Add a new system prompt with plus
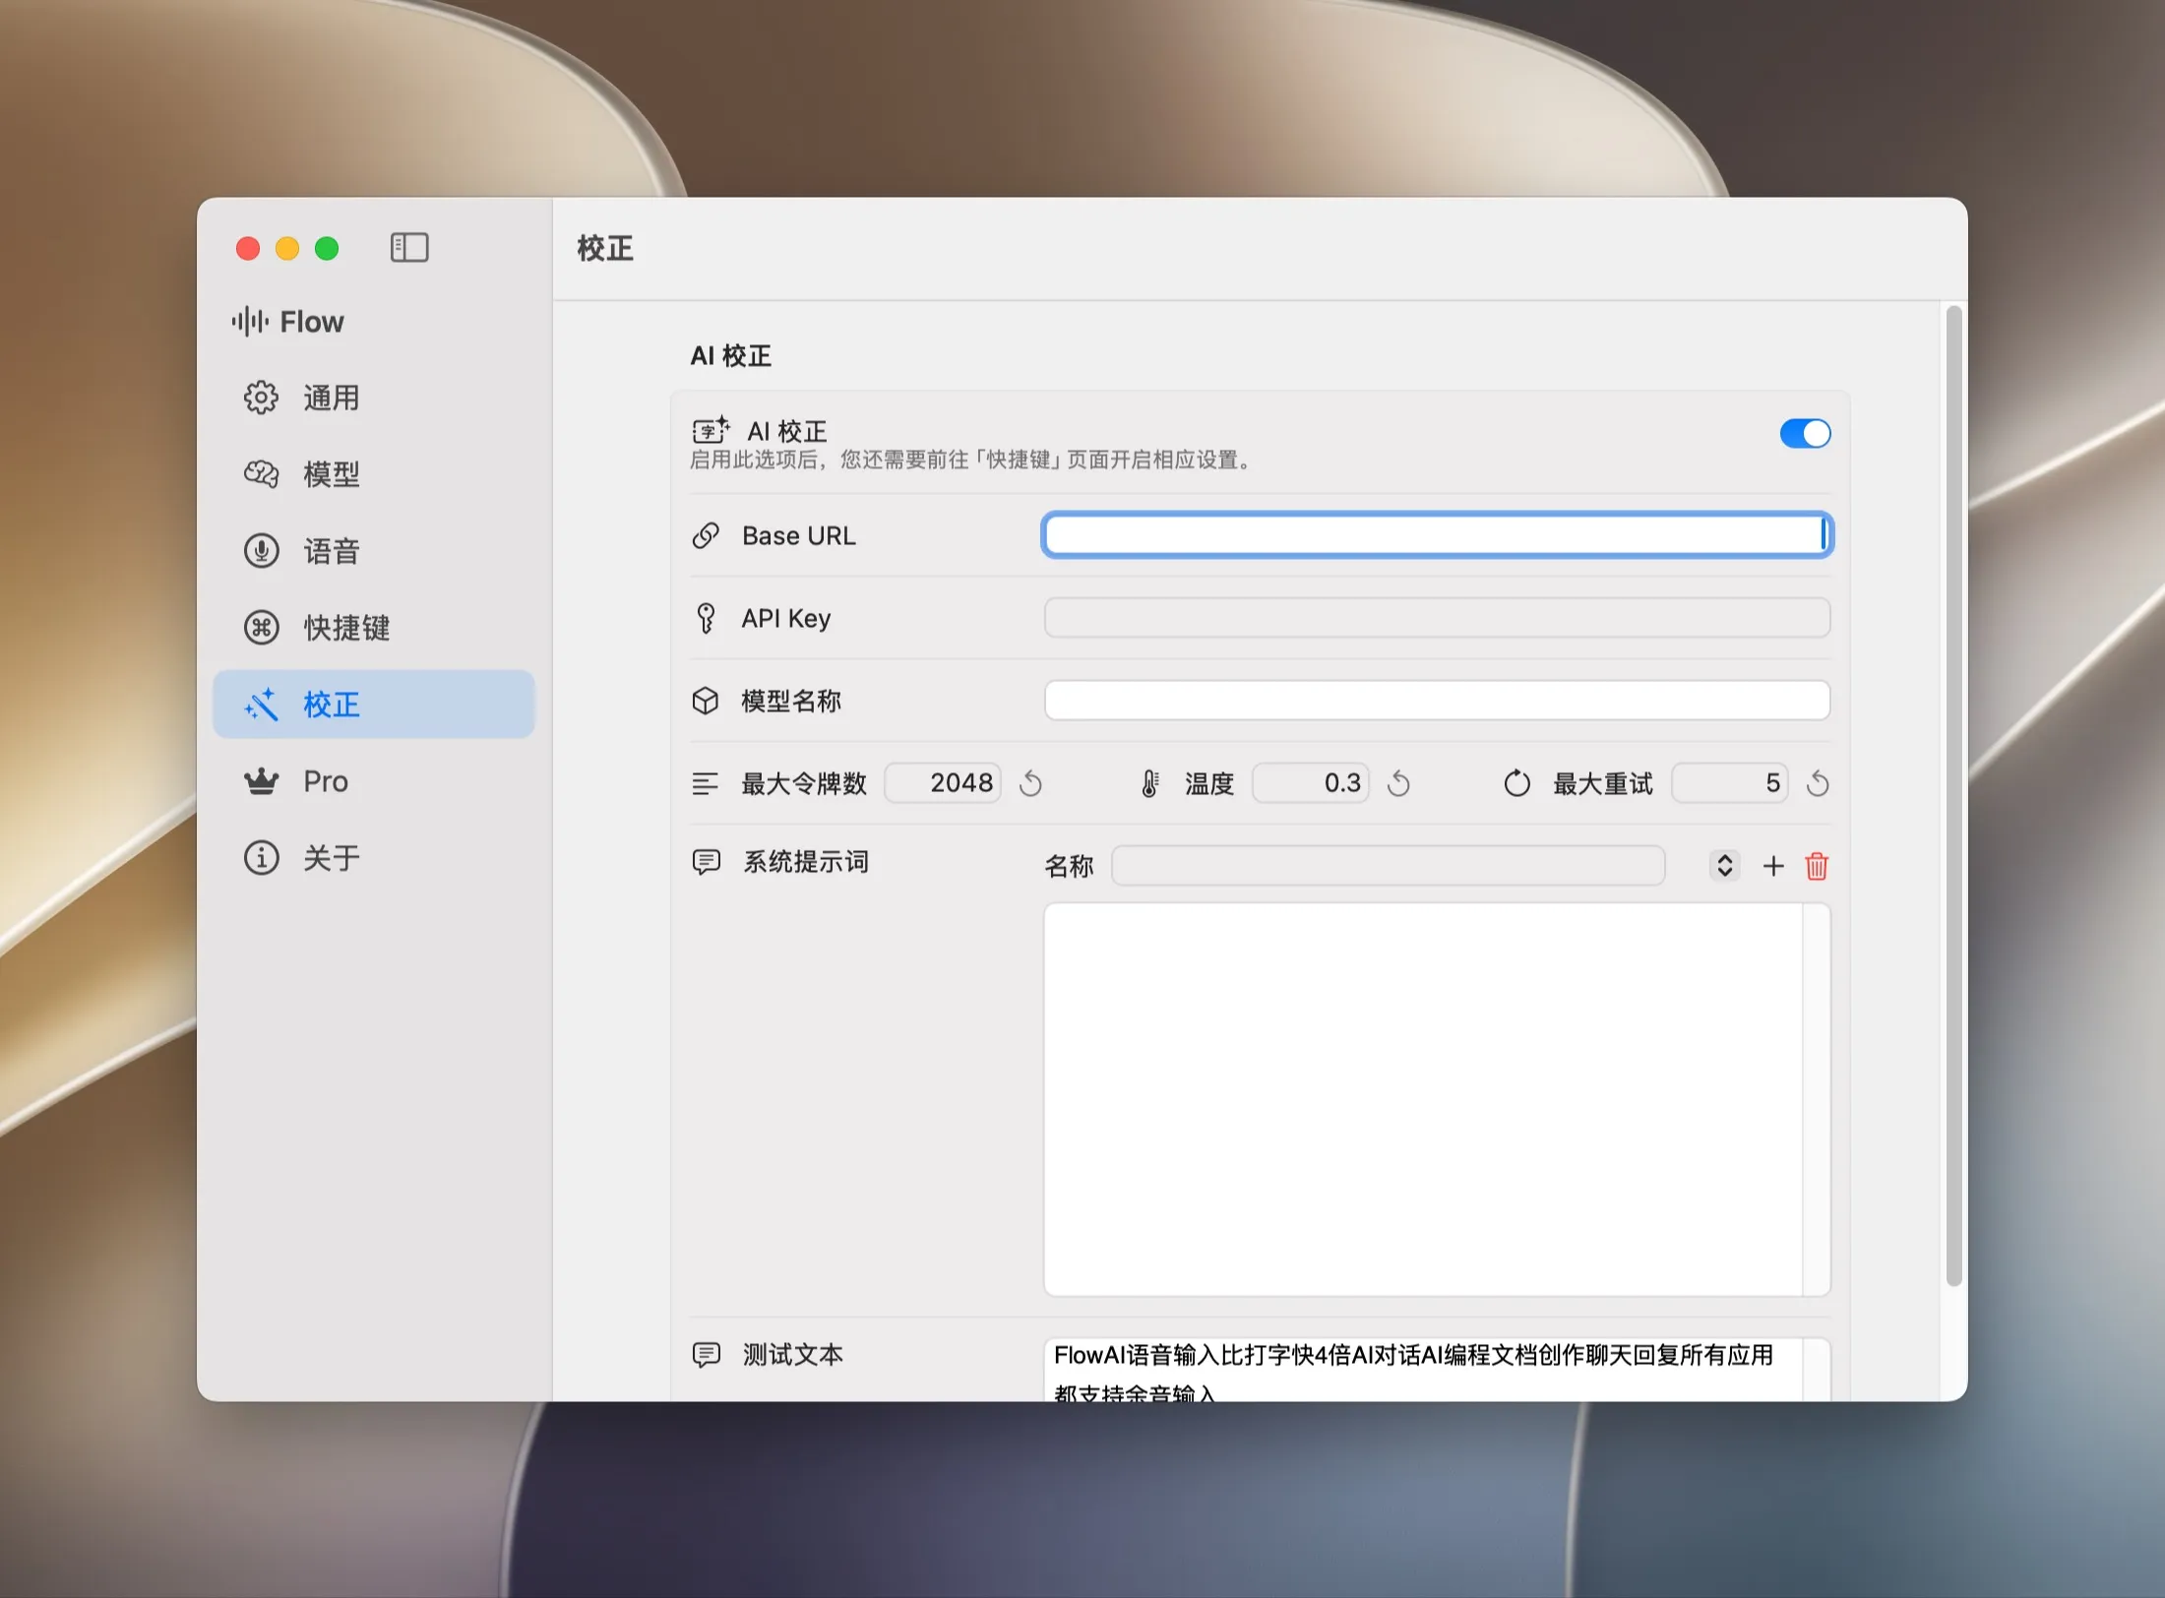 (1773, 866)
